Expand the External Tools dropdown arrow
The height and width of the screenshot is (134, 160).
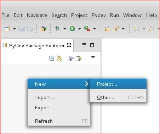(95, 29)
